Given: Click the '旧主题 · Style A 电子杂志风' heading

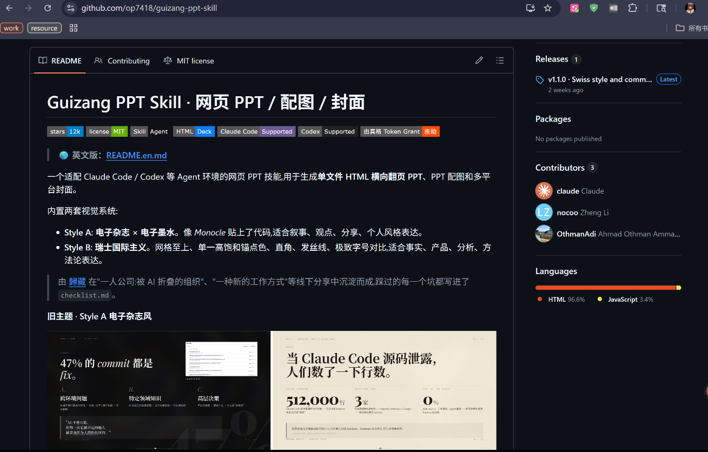Looking at the screenshot, I should click(100, 316).
